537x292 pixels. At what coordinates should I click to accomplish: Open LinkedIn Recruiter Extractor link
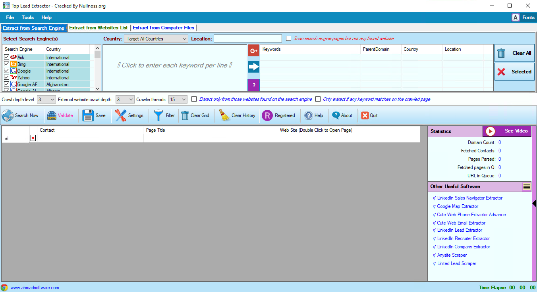[464, 238]
